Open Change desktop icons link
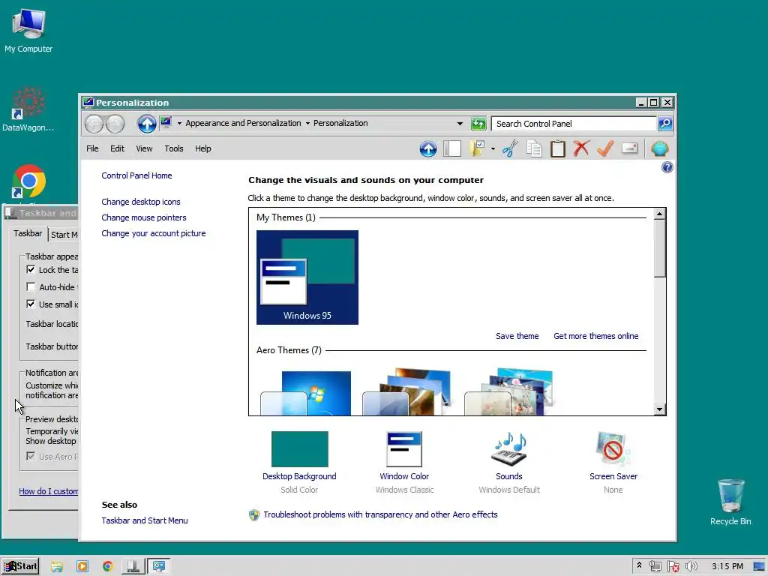This screenshot has width=768, height=576. point(140,202)
